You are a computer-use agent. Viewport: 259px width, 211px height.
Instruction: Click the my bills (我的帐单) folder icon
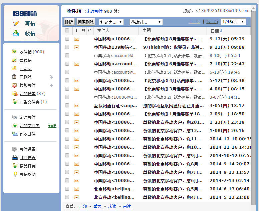coord(15,94)
